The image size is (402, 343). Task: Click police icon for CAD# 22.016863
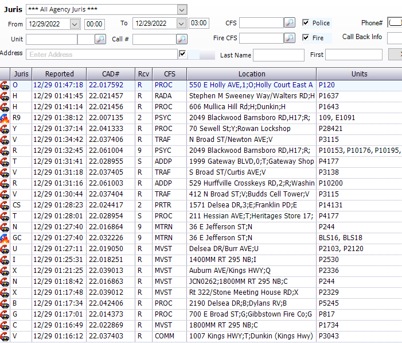(x=5, y=282)
